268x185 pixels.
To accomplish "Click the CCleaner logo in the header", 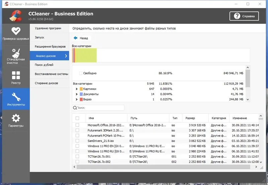I will point(15,16).
